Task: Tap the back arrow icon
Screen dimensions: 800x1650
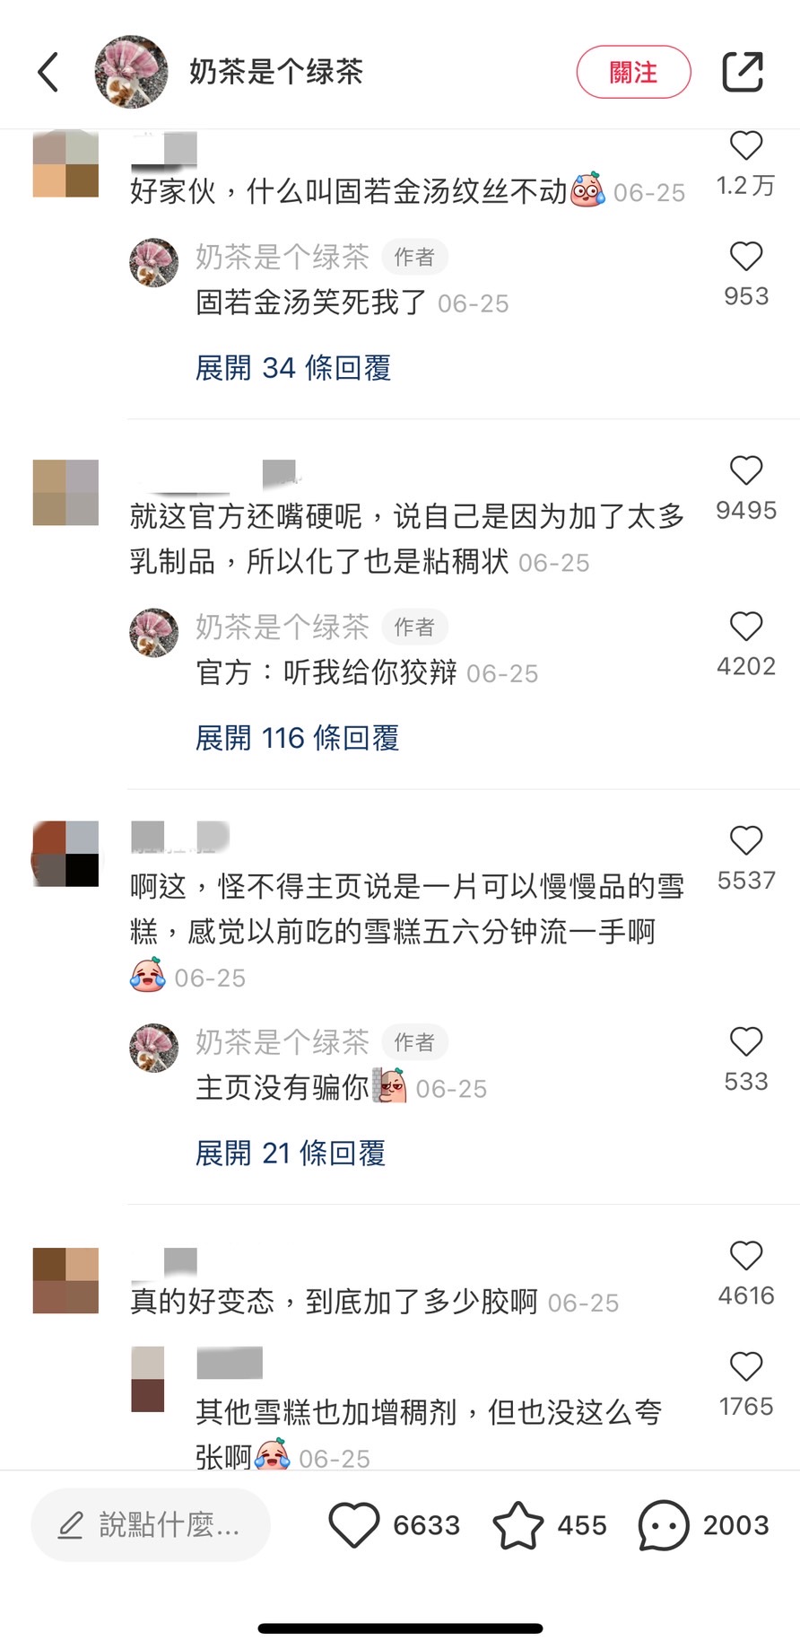Action: click(x=48, y=72)
